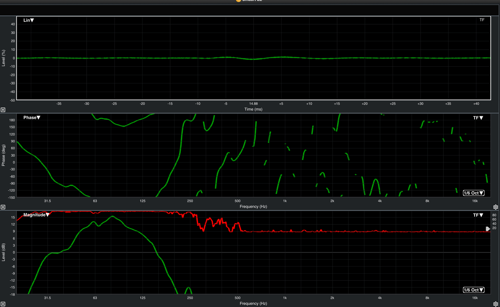Close the impulse response Lin plot panel
Viewport: 500px width, 307px height.
pos(3,110)
